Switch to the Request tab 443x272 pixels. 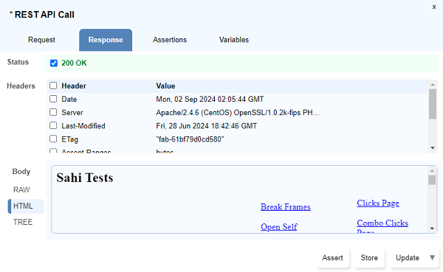(x=41, y=40)
